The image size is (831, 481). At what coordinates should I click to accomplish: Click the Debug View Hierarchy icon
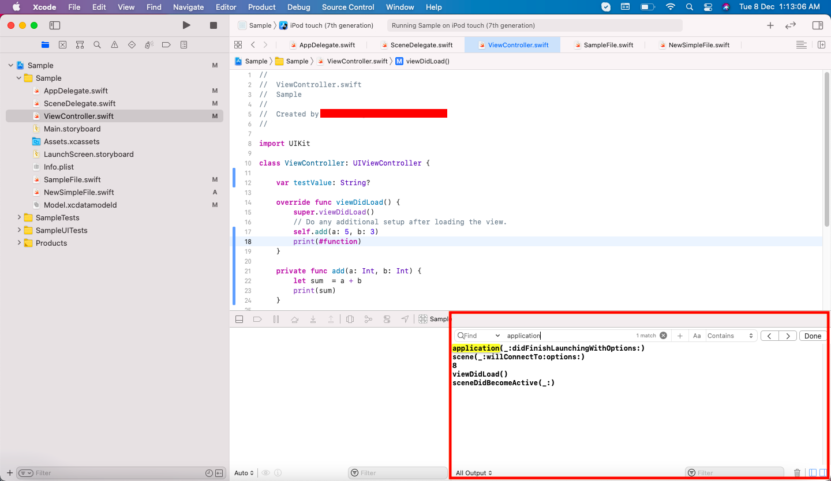click(x=350, y=319)
